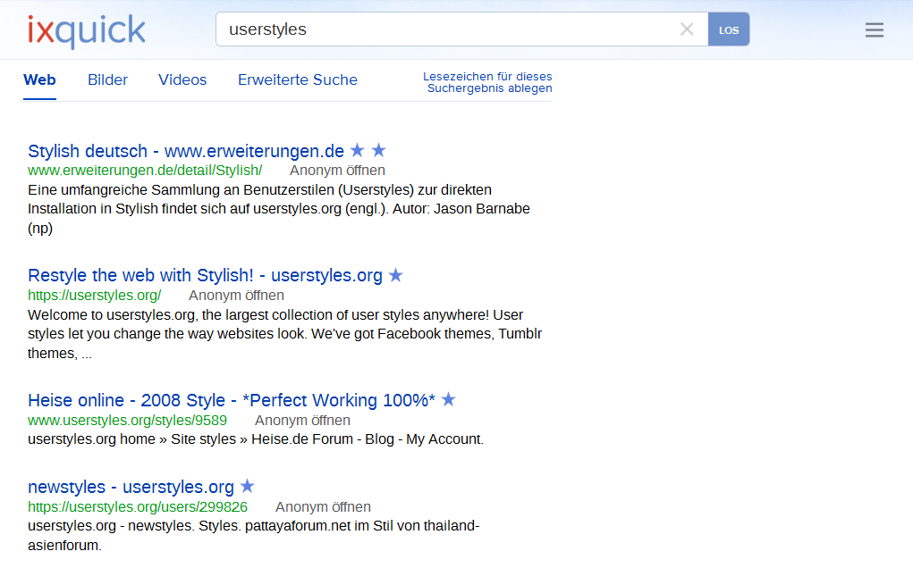This screenshot has height=568, width=913.
Task: Click the star next to Restyle the web result
Action: 396,274
